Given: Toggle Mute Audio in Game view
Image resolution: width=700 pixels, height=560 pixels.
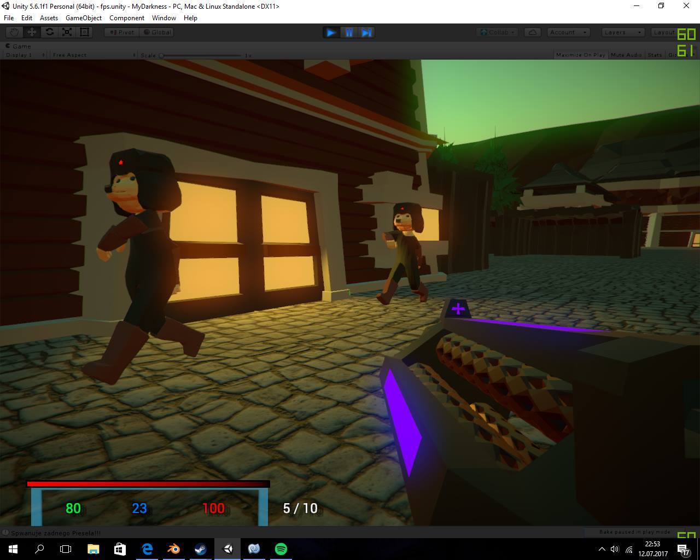Looking at the screenshot, I should pyautogui.click(x=626, y=55).
